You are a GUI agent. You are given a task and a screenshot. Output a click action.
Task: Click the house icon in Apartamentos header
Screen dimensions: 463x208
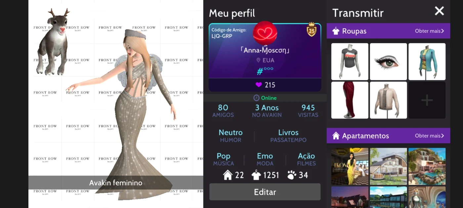tap(336, 136)
